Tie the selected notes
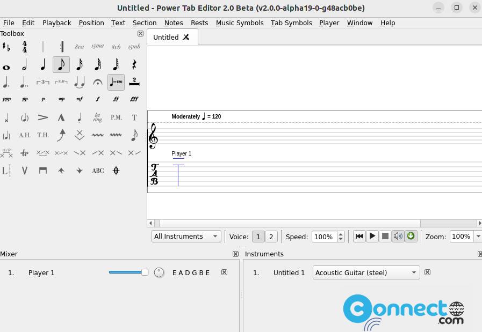The image size is (482, 332). click(x=80, y=82)
